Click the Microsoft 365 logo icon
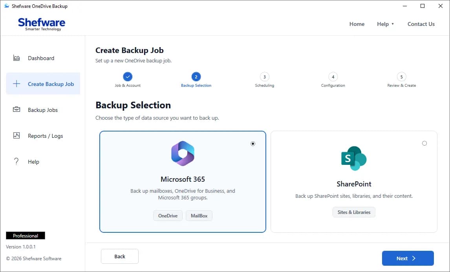 click(x=183, y=153)
